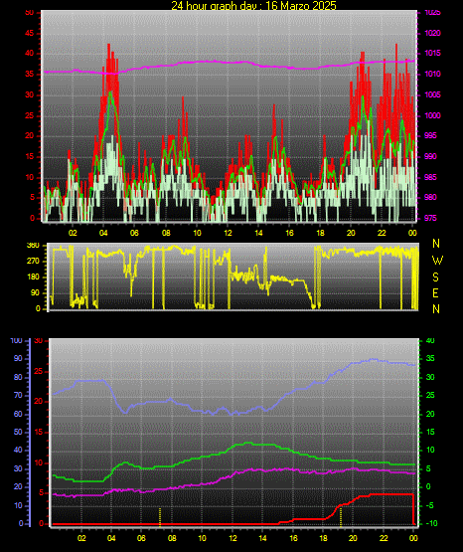
Task: Click the 08 hour label on bottom graph
Action: [172, 538]
